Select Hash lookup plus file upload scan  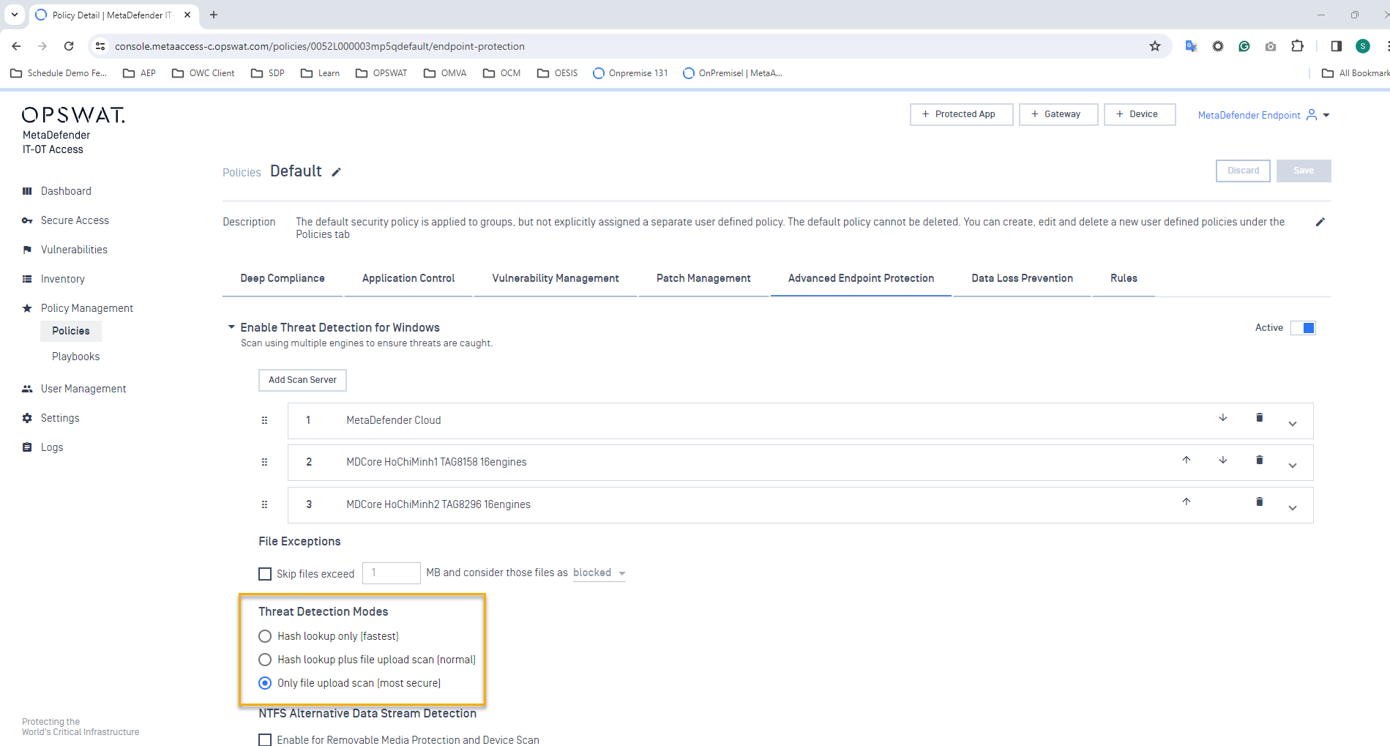[265, 660]
